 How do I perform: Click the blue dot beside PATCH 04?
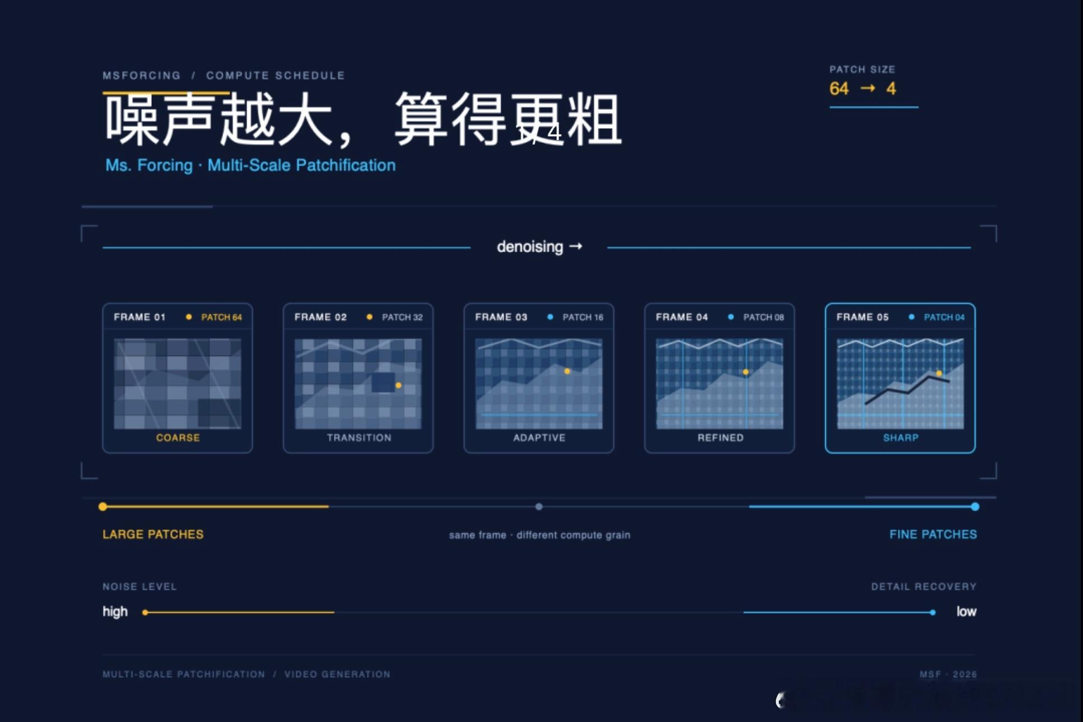[x=912, y=317]
